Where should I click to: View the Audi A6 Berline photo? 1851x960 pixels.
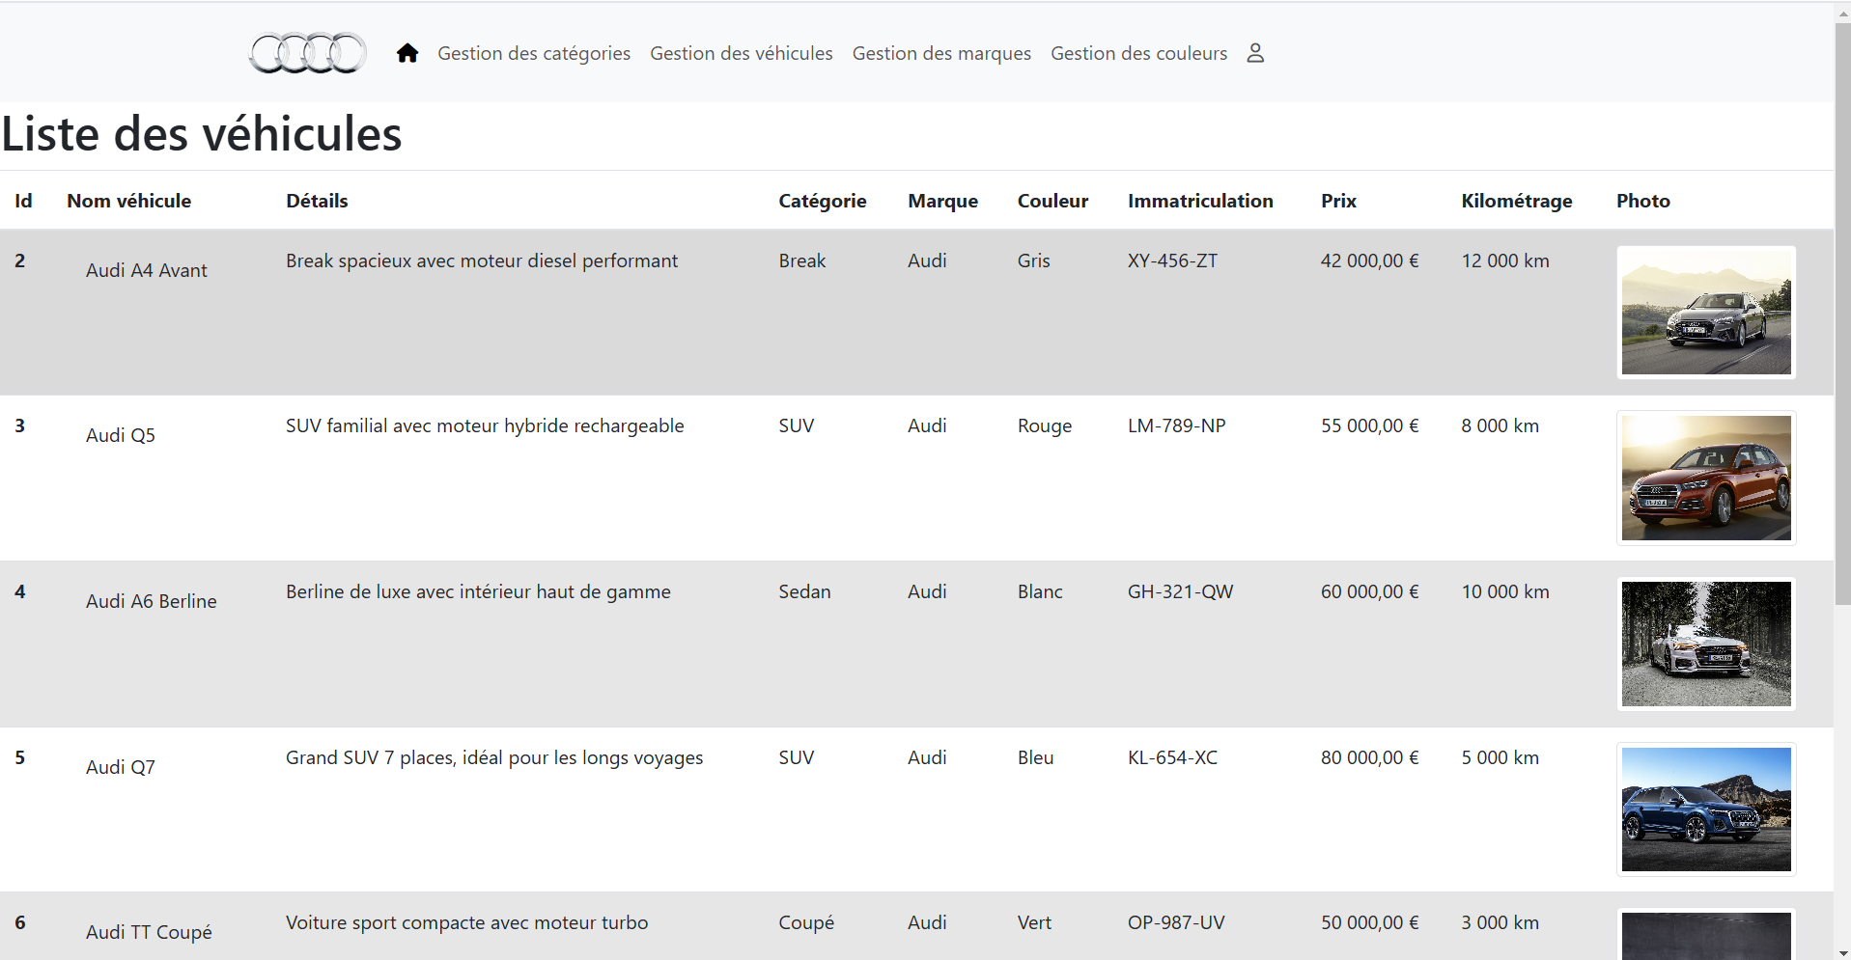(x=1705, y=644)
